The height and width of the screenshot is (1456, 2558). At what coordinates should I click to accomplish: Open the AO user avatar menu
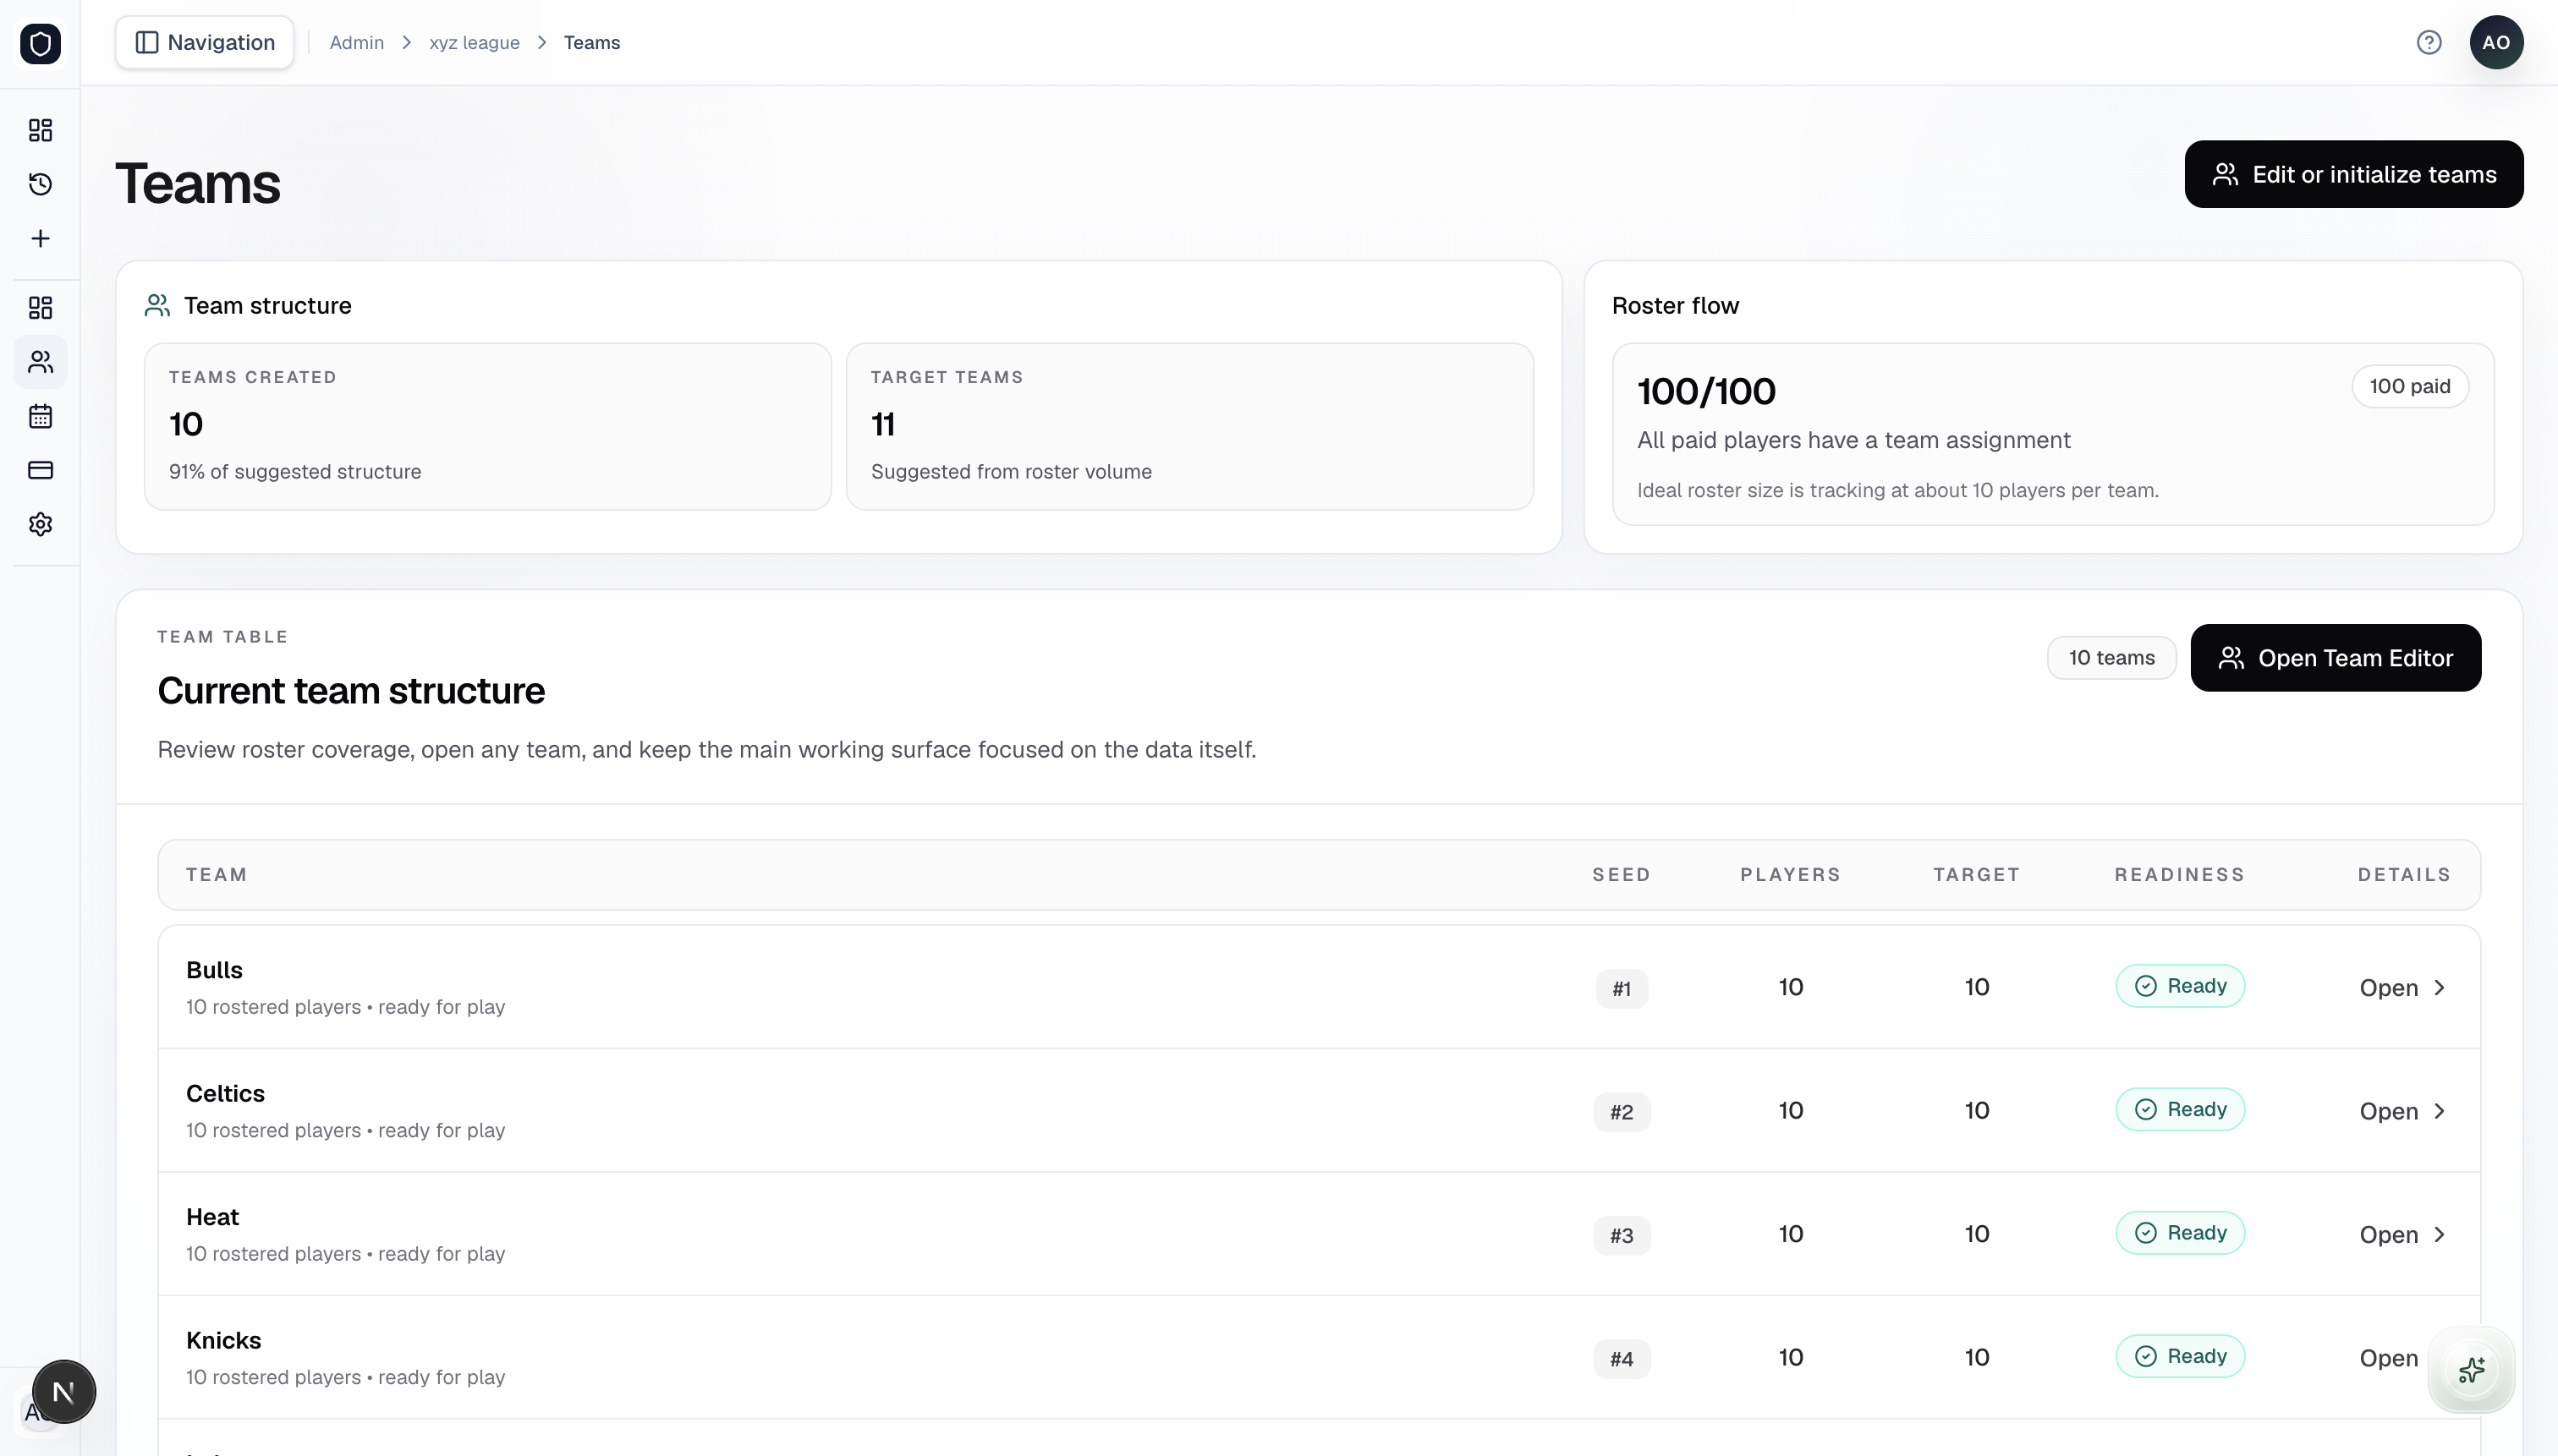click(2496, 42)
